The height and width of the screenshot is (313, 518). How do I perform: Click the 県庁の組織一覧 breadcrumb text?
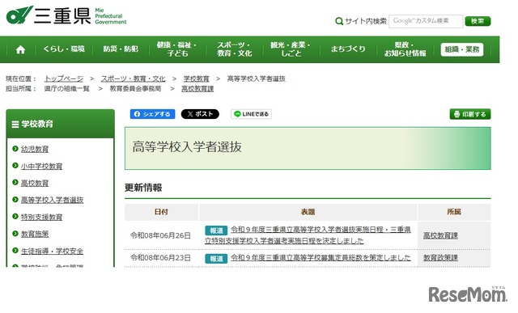tap(67, 89)
